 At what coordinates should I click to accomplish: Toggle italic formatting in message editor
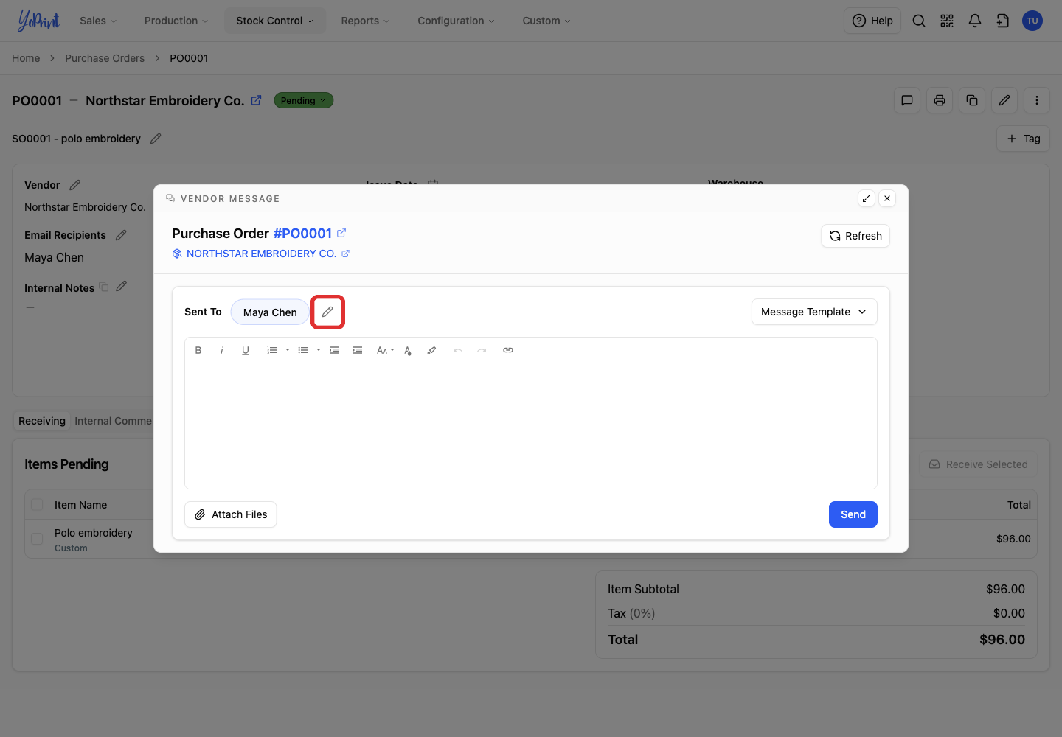222,350
